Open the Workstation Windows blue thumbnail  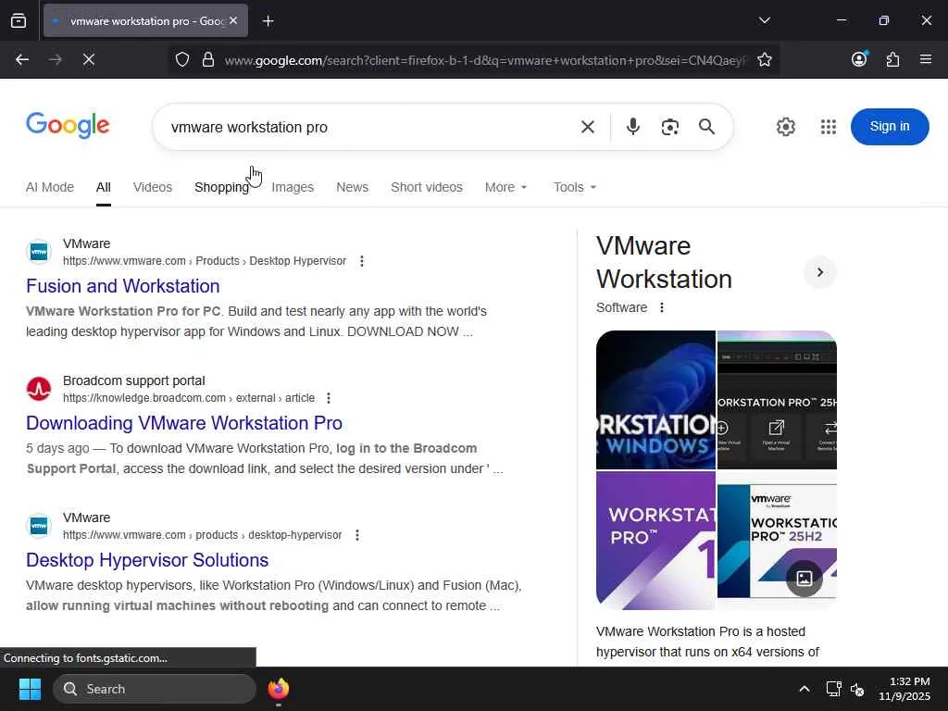[x=655, y=400]
